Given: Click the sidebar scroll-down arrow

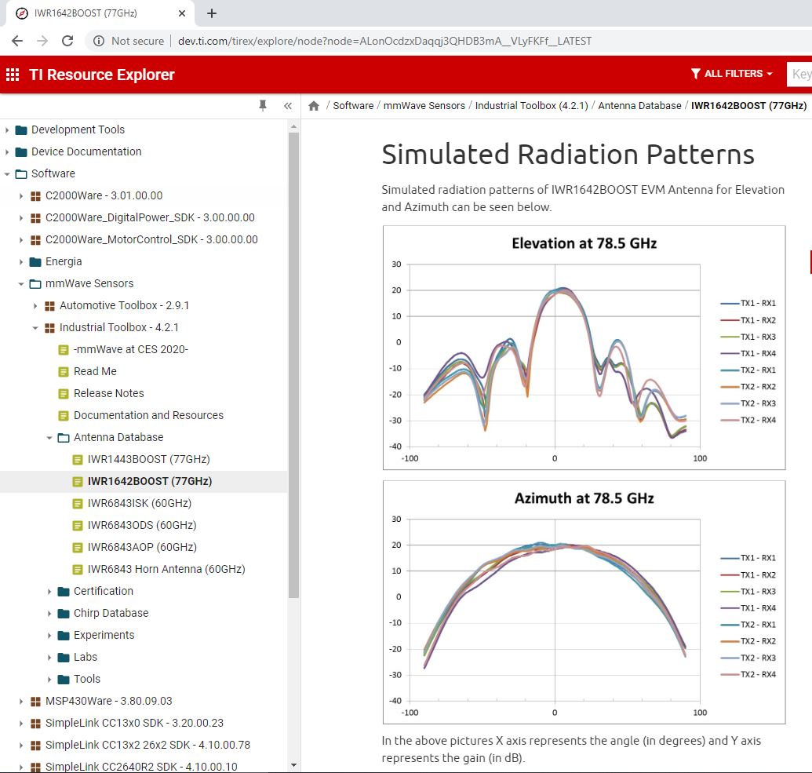Looking at the screenshot, I should coord(293,765).
